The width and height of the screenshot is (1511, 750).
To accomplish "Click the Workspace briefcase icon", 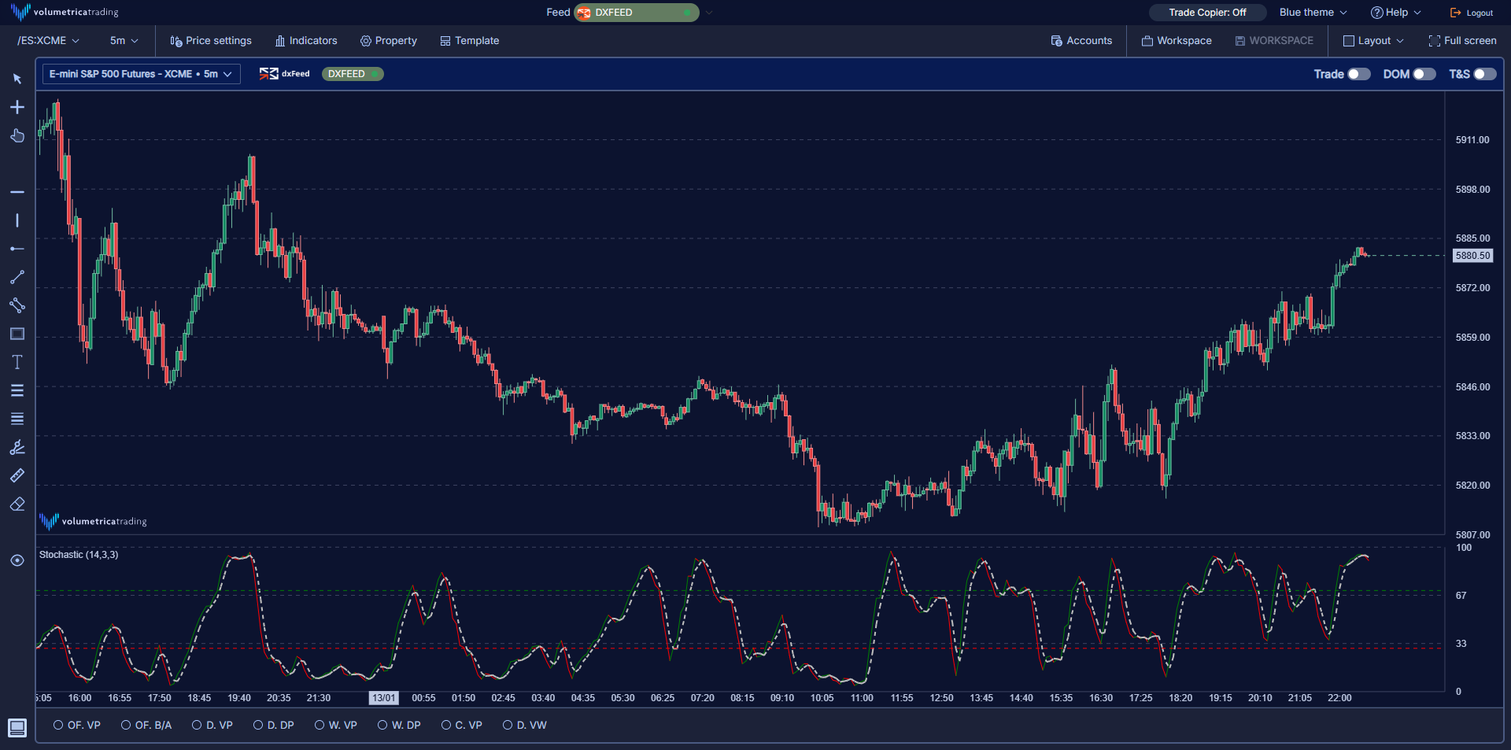I will point(1147,41).
